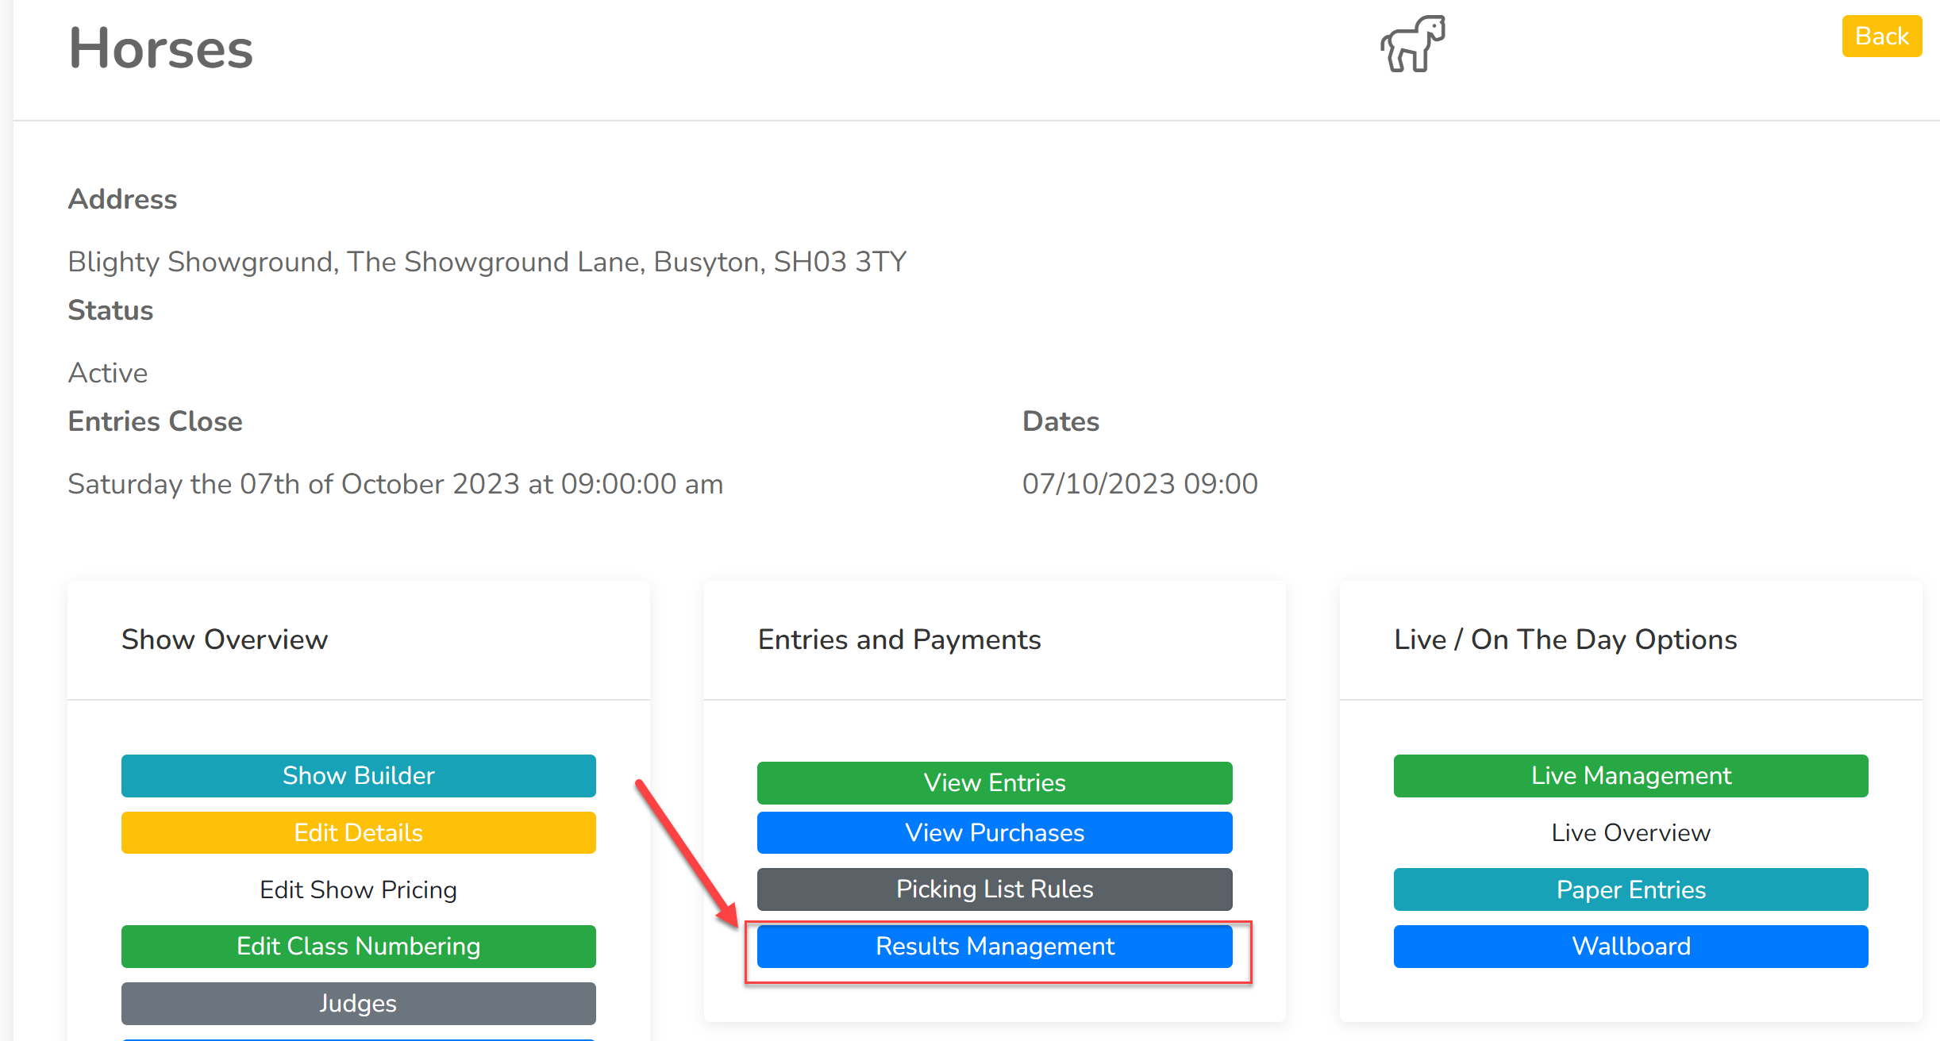Image resolution: width=1940 pixels, height=1041 pixels.
Task: Click the horse icon in the header
Action: (x=1412, y=44)
